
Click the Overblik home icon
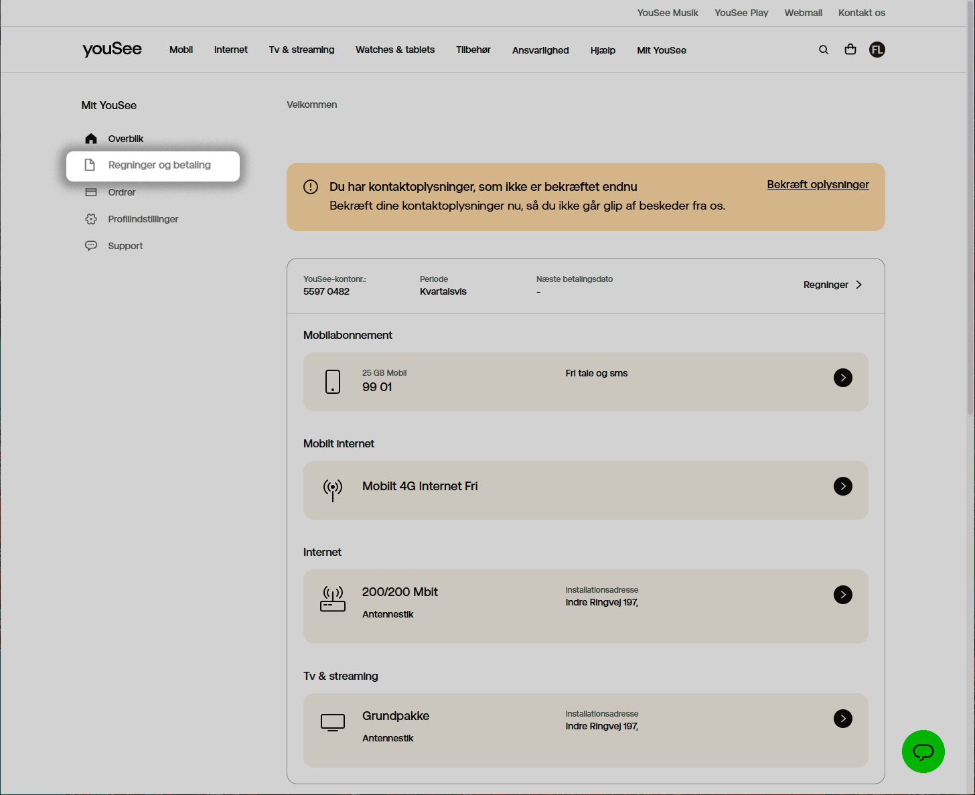(x=91, y=139)
